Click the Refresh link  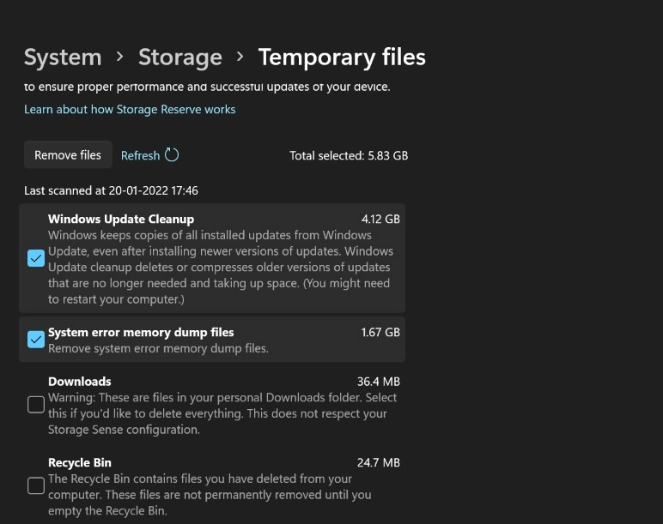(x=140, y=155)
